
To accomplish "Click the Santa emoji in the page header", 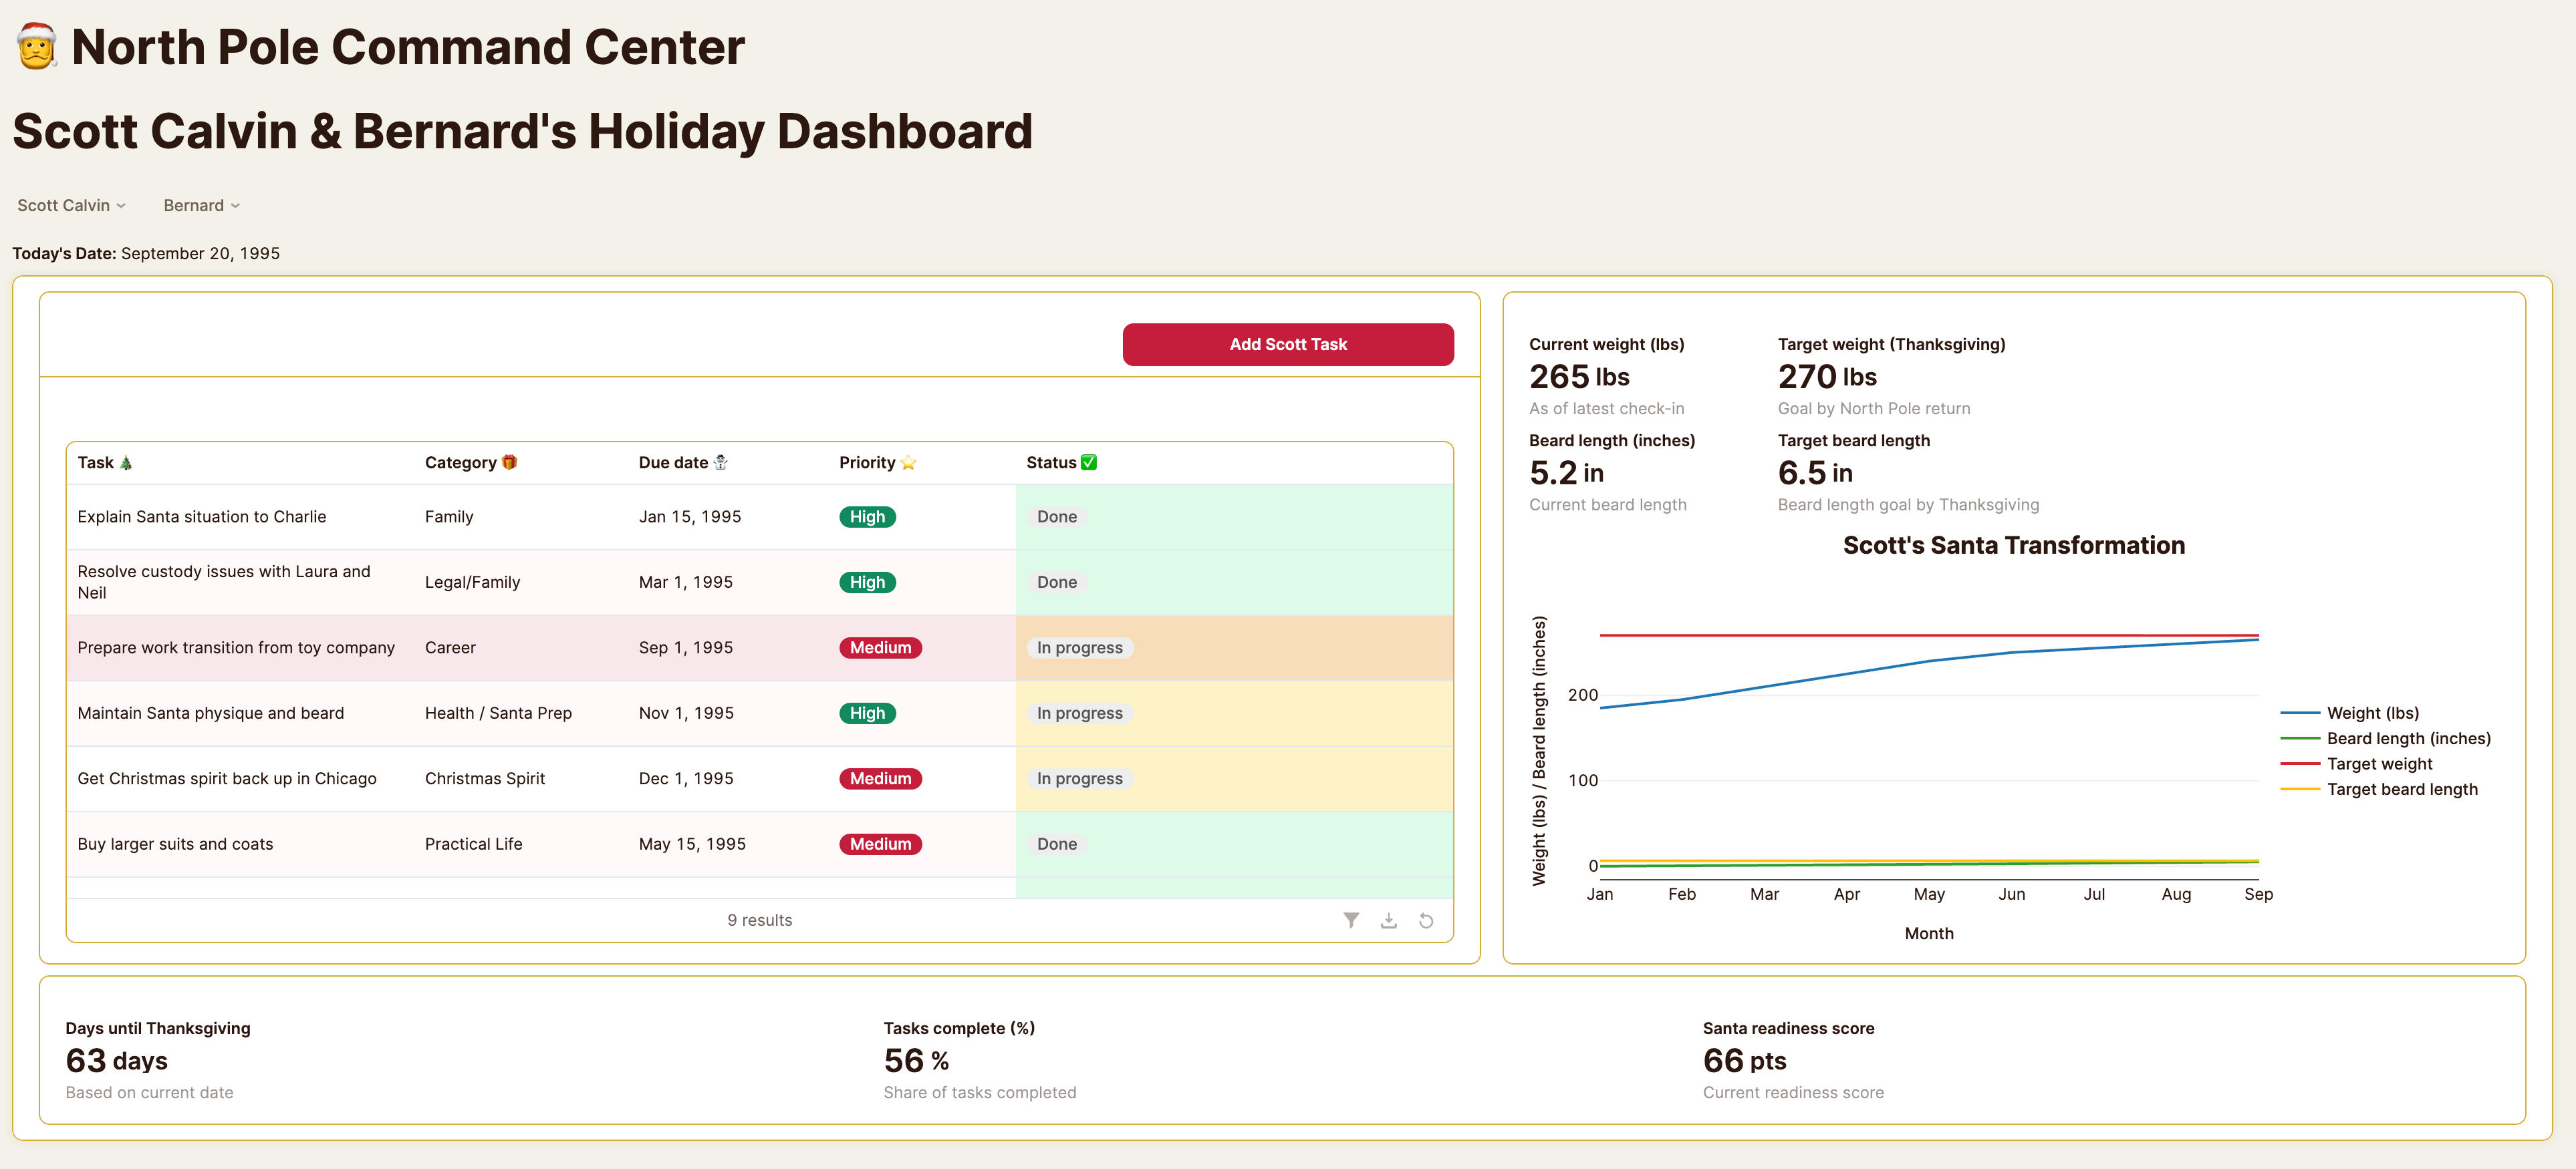I will click(37, 47).
